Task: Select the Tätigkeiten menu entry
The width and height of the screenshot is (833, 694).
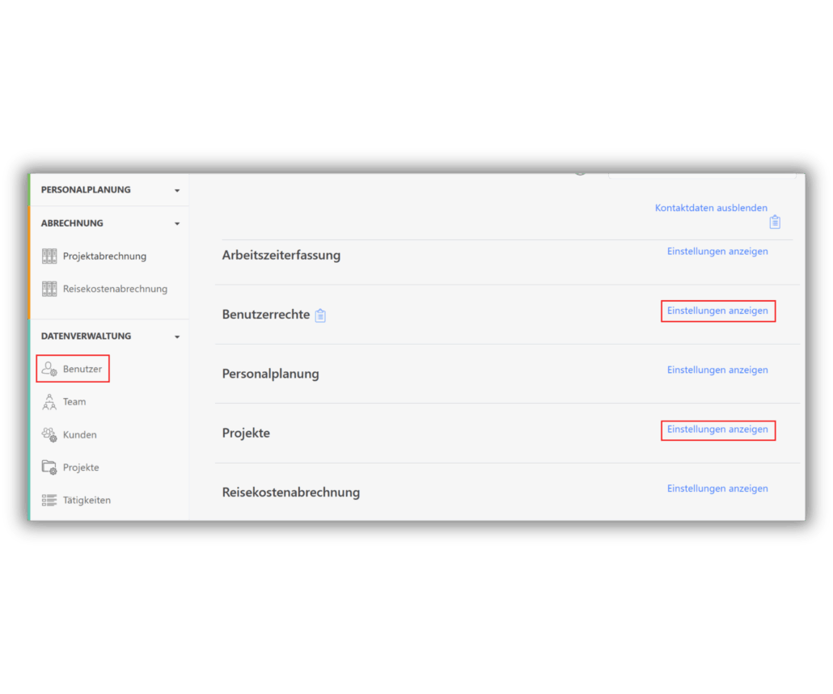Action: tap(87, 501)
